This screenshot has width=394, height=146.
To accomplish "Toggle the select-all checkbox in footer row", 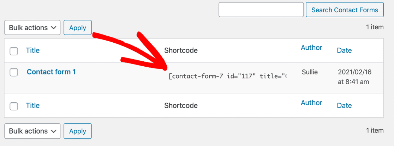I will pos(14,106).
